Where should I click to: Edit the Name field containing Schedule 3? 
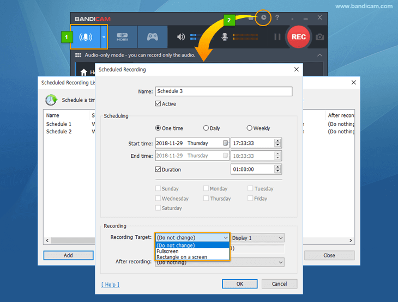pos(224,91)
